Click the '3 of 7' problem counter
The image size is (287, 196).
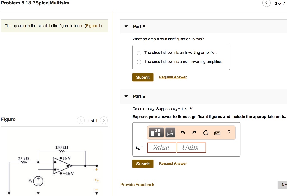click(280, 3)
